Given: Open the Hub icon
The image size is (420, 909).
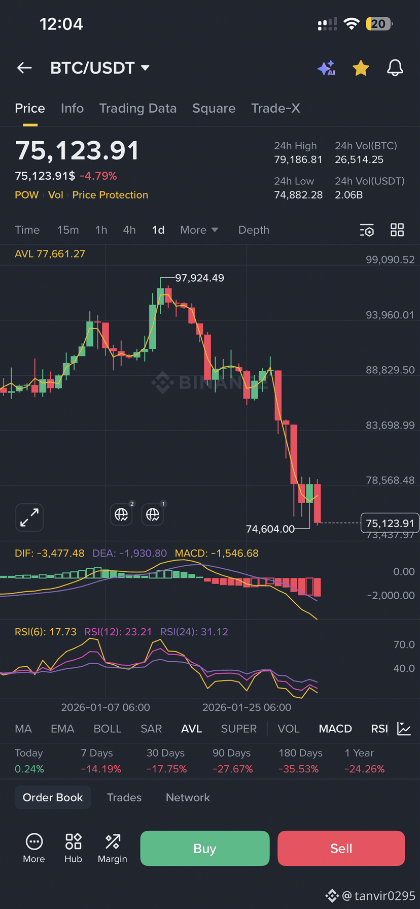Looking at the screenshot, I should (x=73, y=848).
